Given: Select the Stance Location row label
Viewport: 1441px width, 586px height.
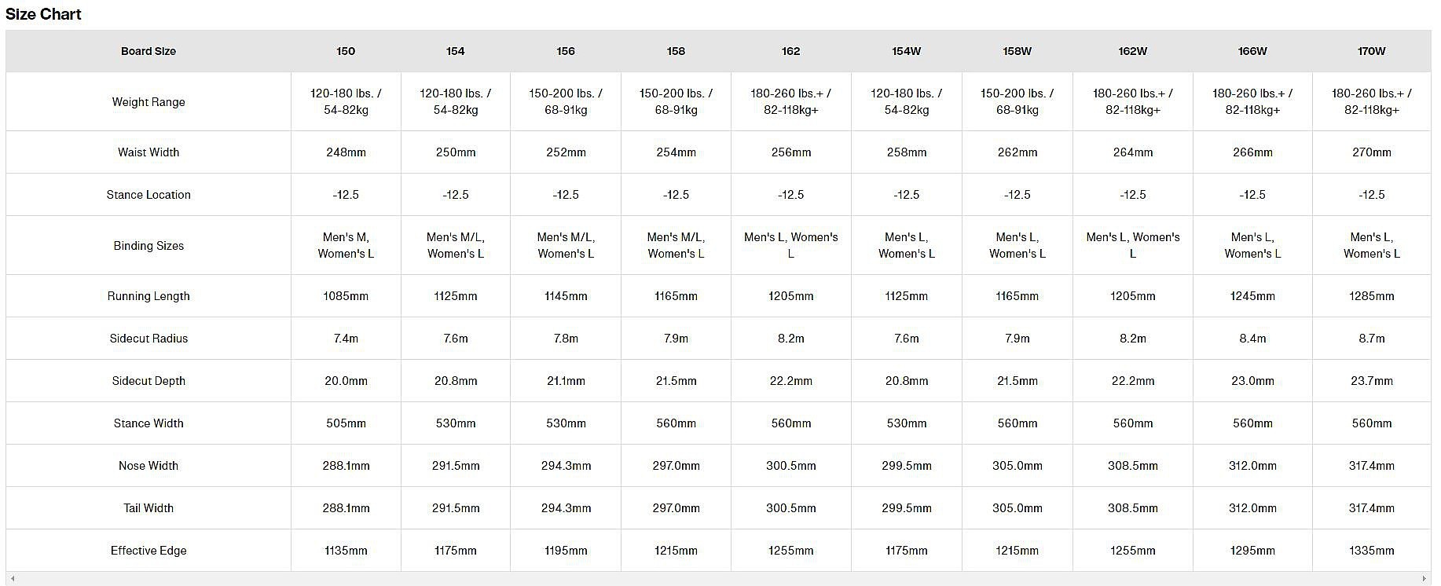Looking at the screenshot, I should pos(148,195).
